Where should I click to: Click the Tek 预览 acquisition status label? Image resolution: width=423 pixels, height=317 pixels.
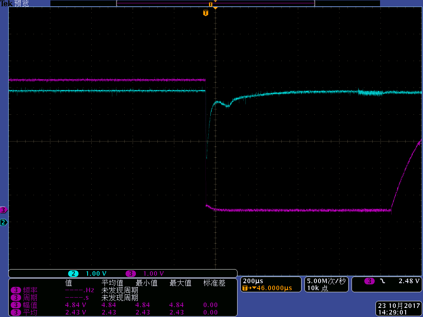click(14, 3)
